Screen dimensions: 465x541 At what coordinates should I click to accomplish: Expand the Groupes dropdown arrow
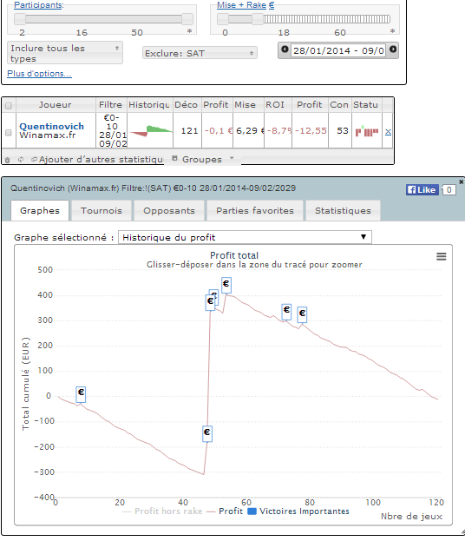(232, 158)
